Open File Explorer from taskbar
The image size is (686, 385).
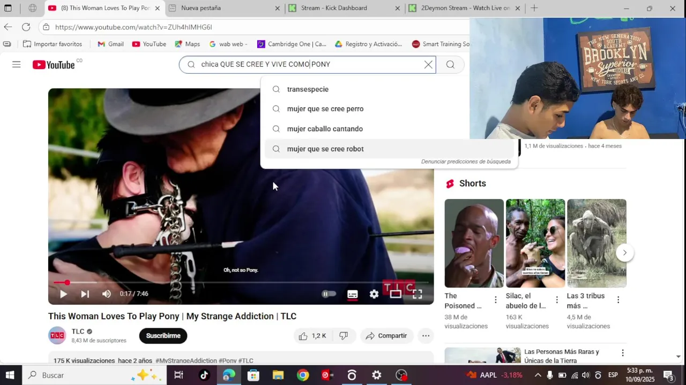point(278,375)
